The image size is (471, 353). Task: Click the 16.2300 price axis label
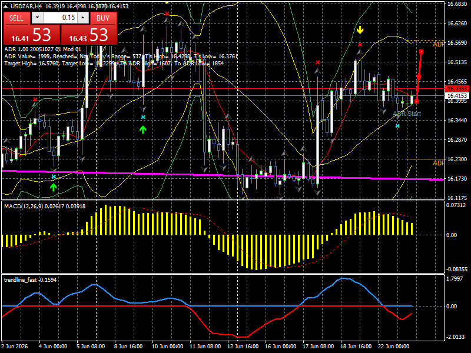457,159
